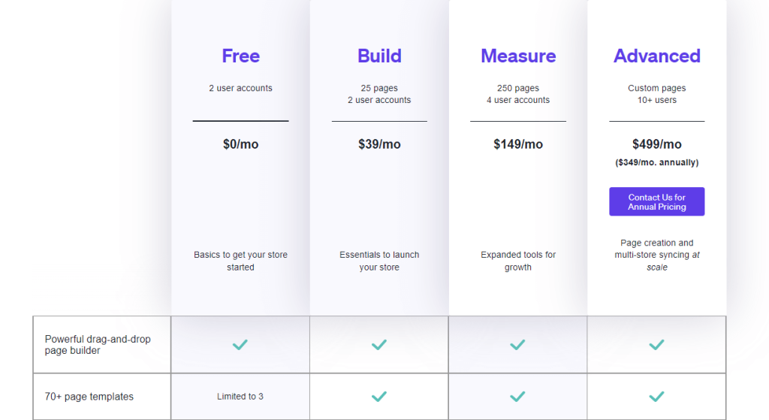The height and width of the screenshot is (420, 769).
Task: Click the $499/mo Advanced price
Action: (x=656, y=144)
